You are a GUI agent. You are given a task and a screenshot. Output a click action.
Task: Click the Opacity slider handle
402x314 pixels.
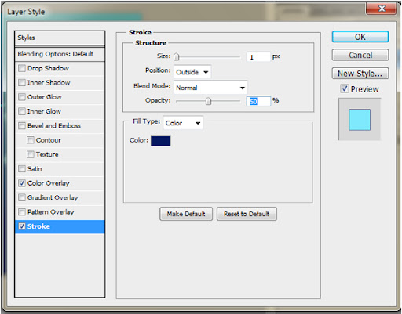click(x=208, y=101)
